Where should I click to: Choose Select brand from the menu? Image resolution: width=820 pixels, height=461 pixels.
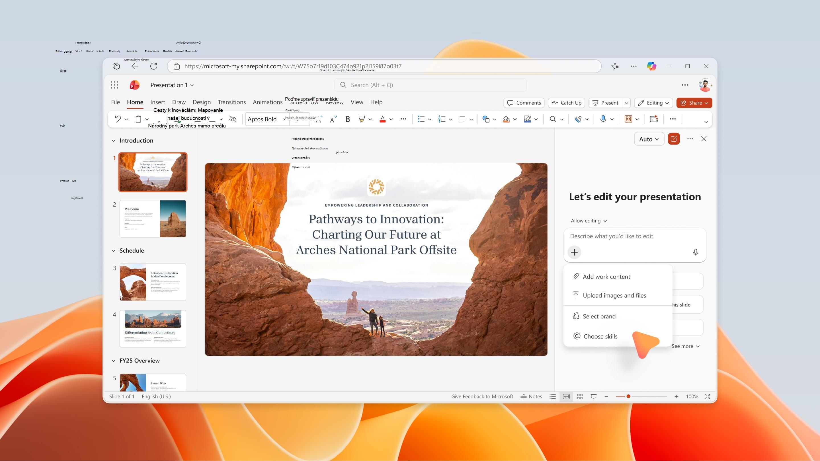coord(618,316)
